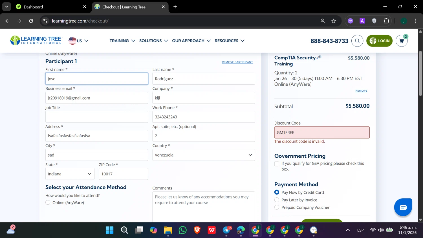Switch to the Dashboard tab
This screenshot has width=423, height=238.
tap(51, 7)
